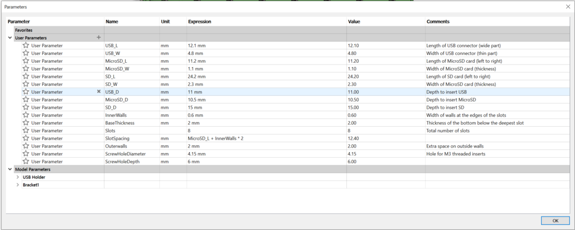Edit the '24.2 mm' expression cell
The width and height of the screenshot is (575, 230).
pyautogui.click(x=267, y=76)
